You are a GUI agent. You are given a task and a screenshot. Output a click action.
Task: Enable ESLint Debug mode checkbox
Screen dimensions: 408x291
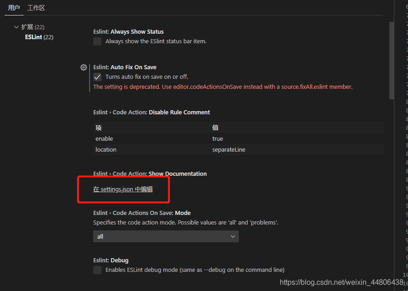tap(97, 270)
